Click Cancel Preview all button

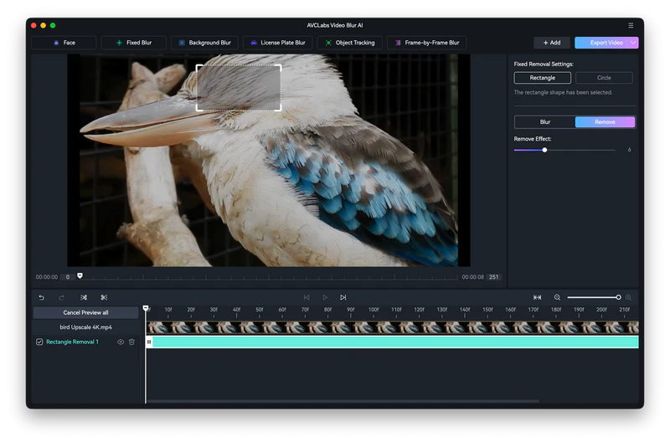(x=85, y=312)
